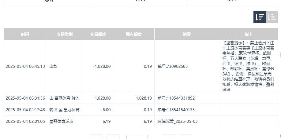This screenshot has height=139, width=281.
Task: Click the ascending sort icon (gray button)
Action: pos(272,17)
